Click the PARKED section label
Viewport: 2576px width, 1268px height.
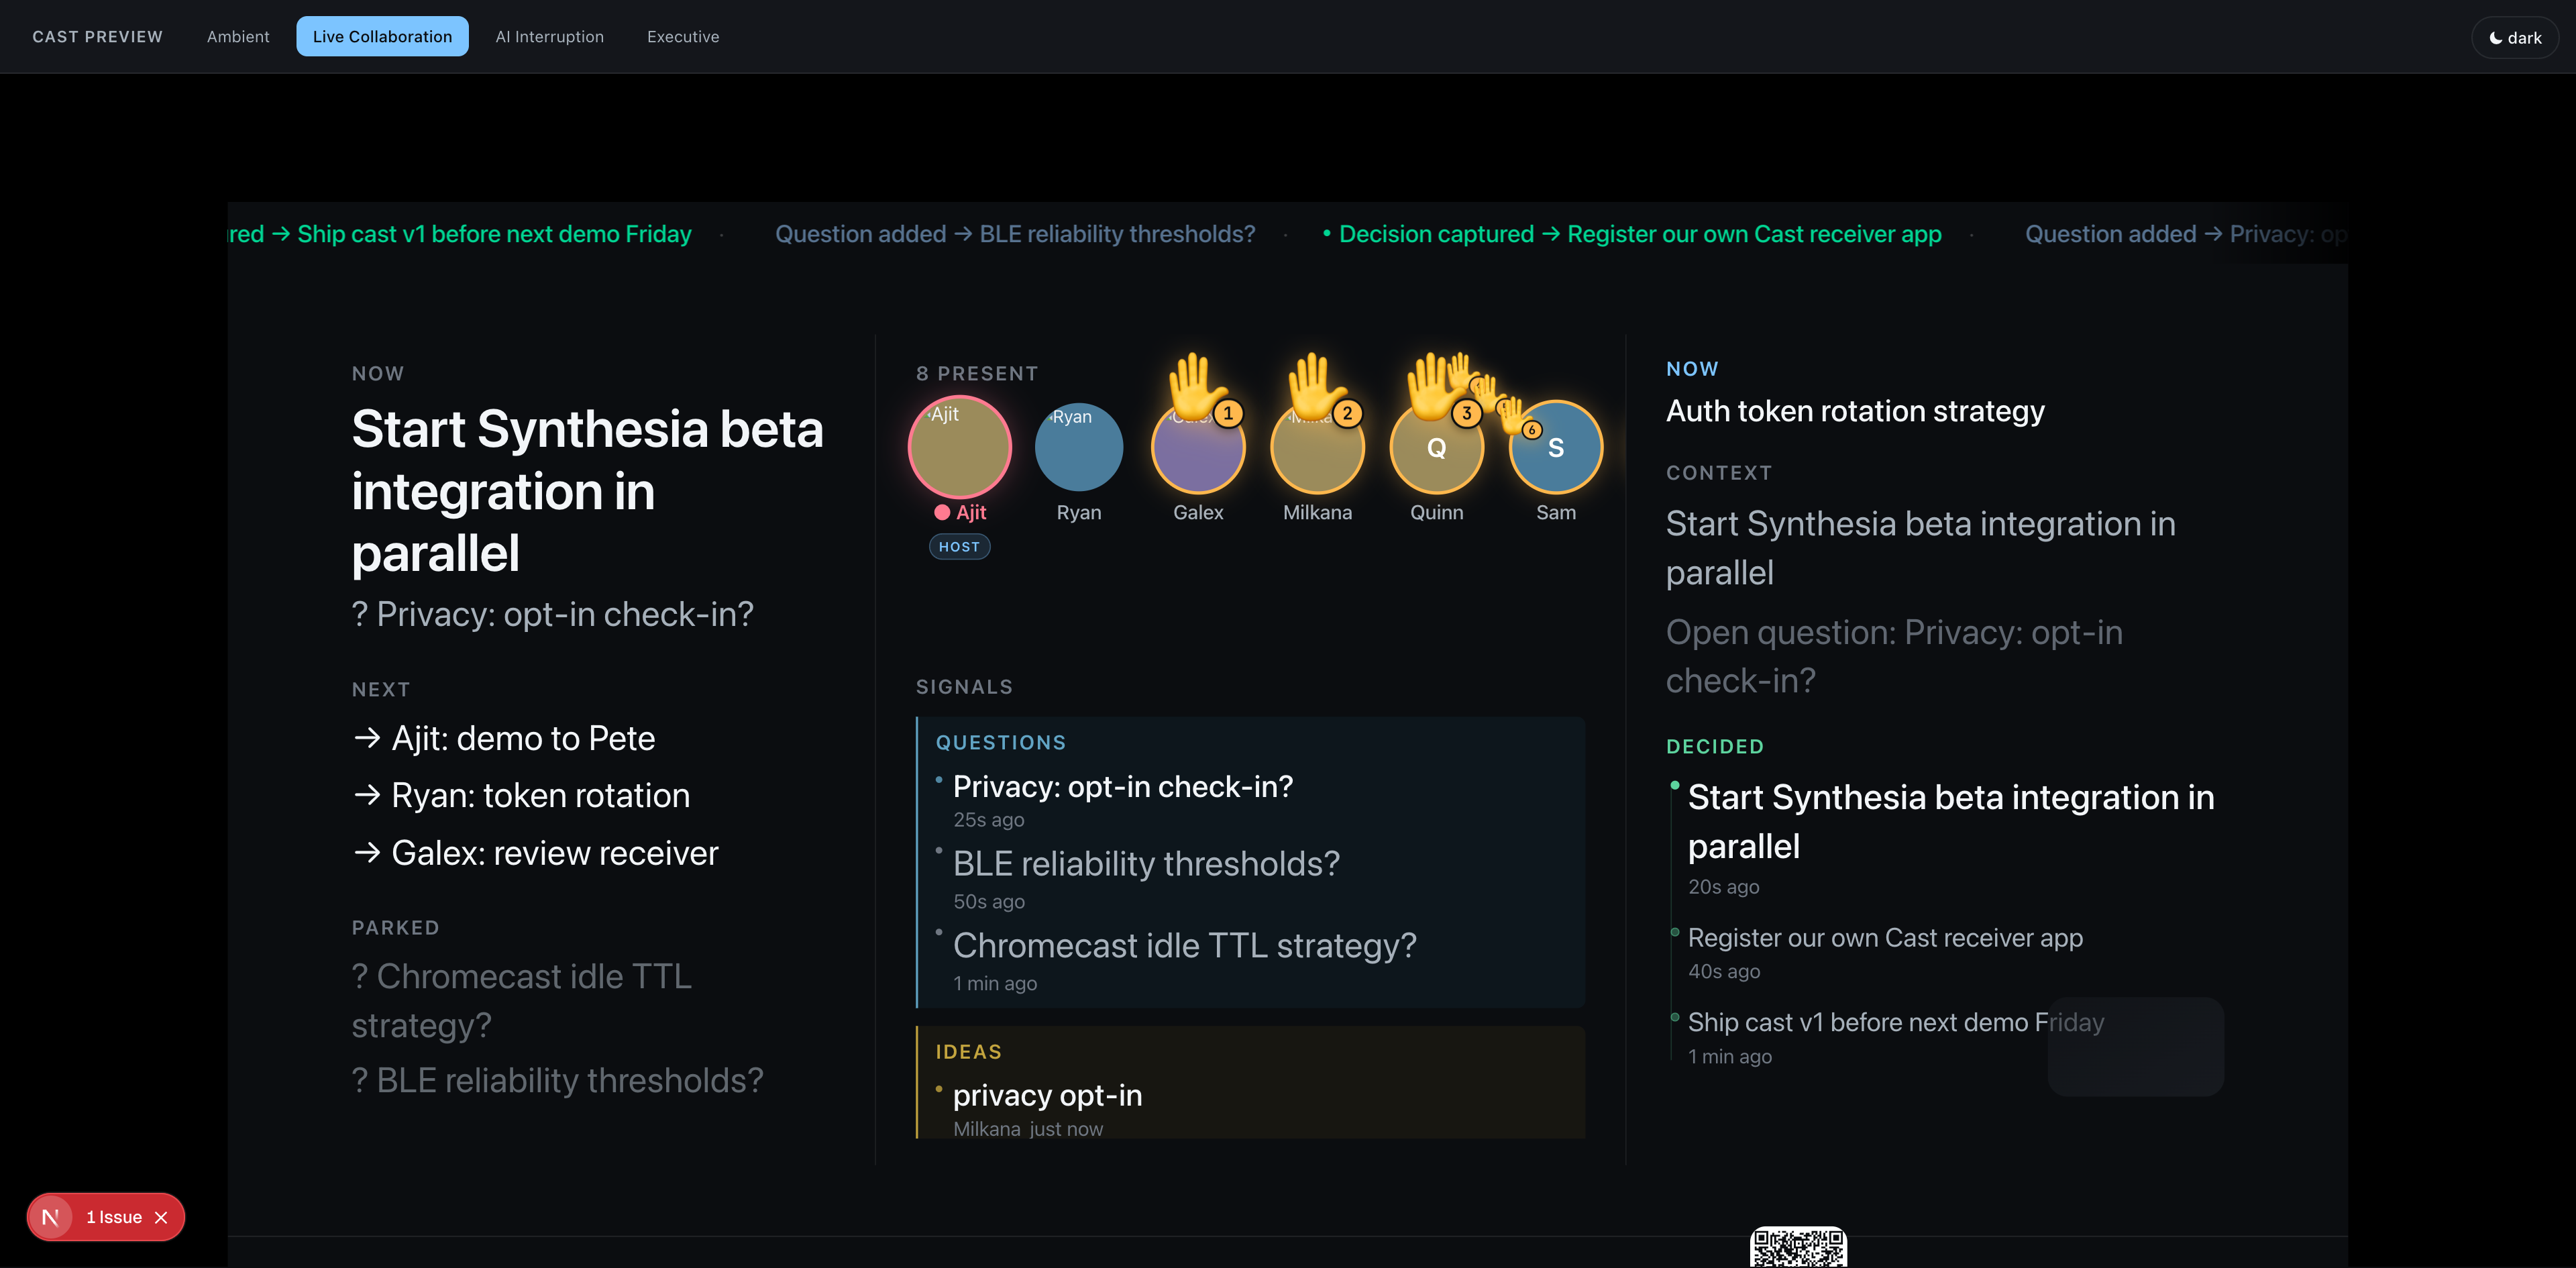tap(395, 928)
